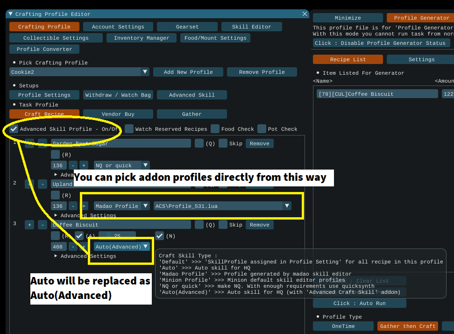The height and width of the screenshot is (334, 454).
Task: Increase the 136 quantity for recipe 1
Action: click(84, 165)
